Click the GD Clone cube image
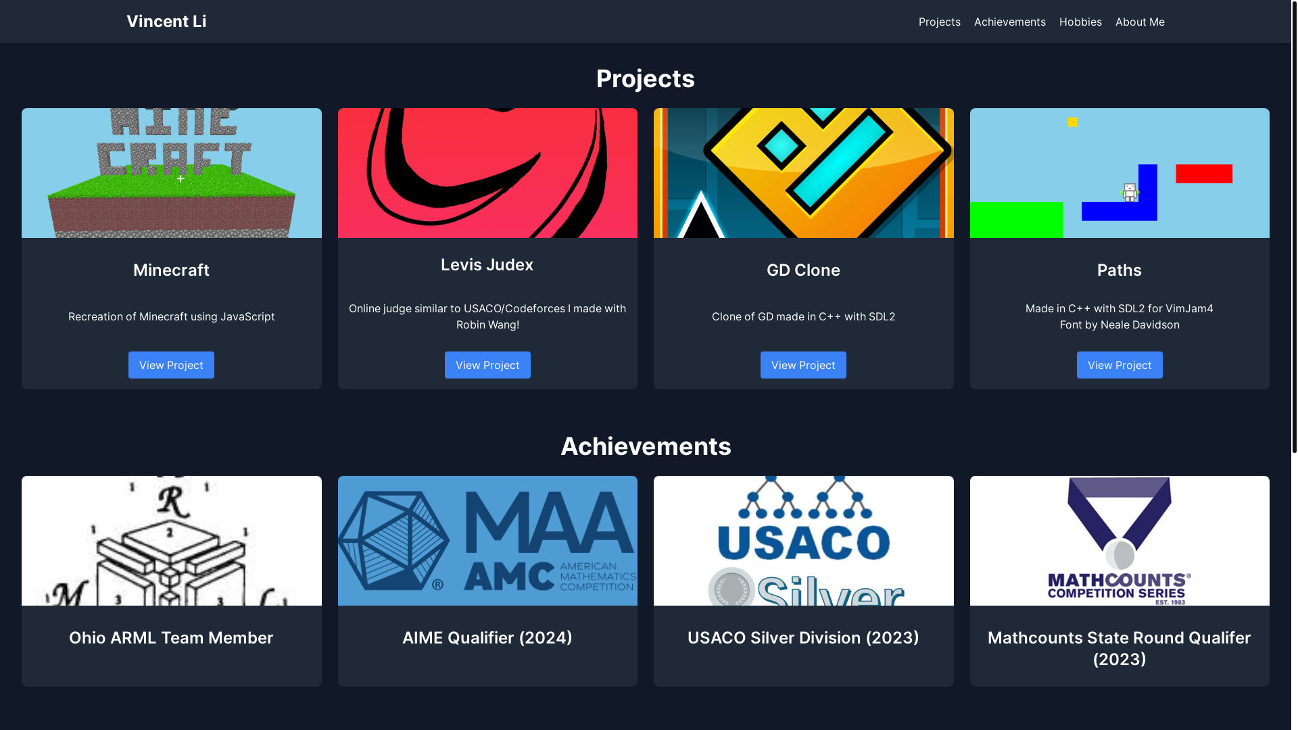The image size is (1298, 730). [x=804, y=173]
